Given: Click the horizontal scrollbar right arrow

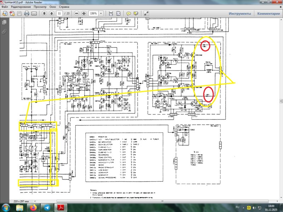Looking at the screenshot, I should (277, 201).
